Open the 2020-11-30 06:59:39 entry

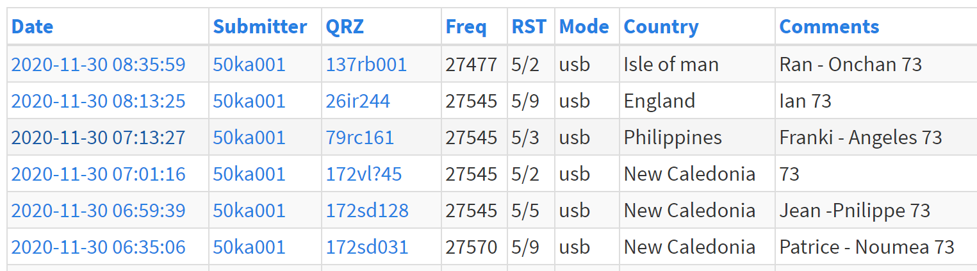tap(98, 210)
